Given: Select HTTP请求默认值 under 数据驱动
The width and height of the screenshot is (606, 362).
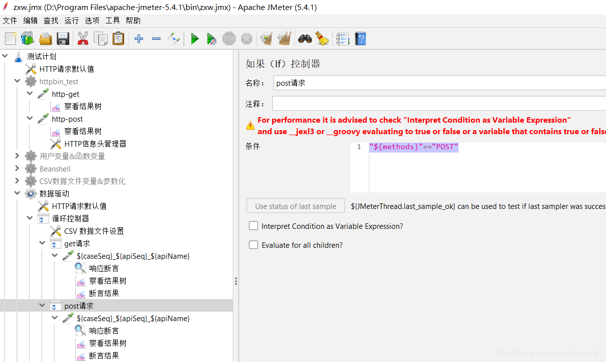Looking at the screenshot, I should pos(79,206).
